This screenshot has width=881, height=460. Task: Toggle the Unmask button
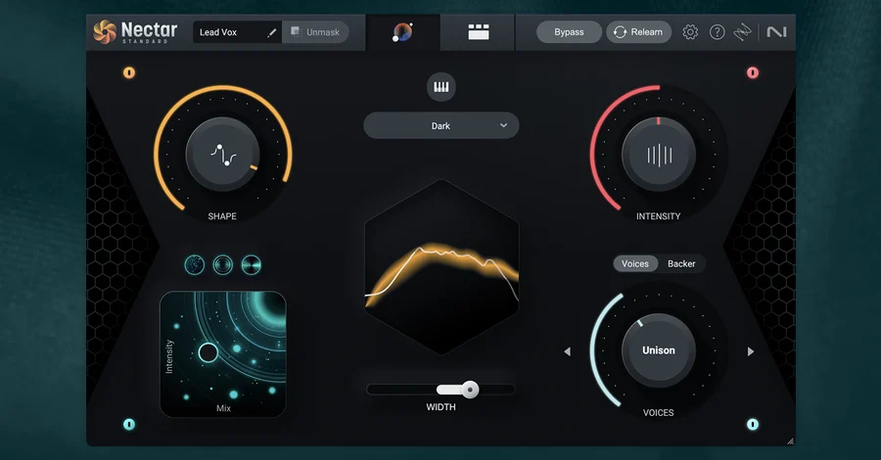315,32
